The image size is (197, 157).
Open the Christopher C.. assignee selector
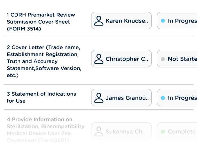tap(121, 59)
